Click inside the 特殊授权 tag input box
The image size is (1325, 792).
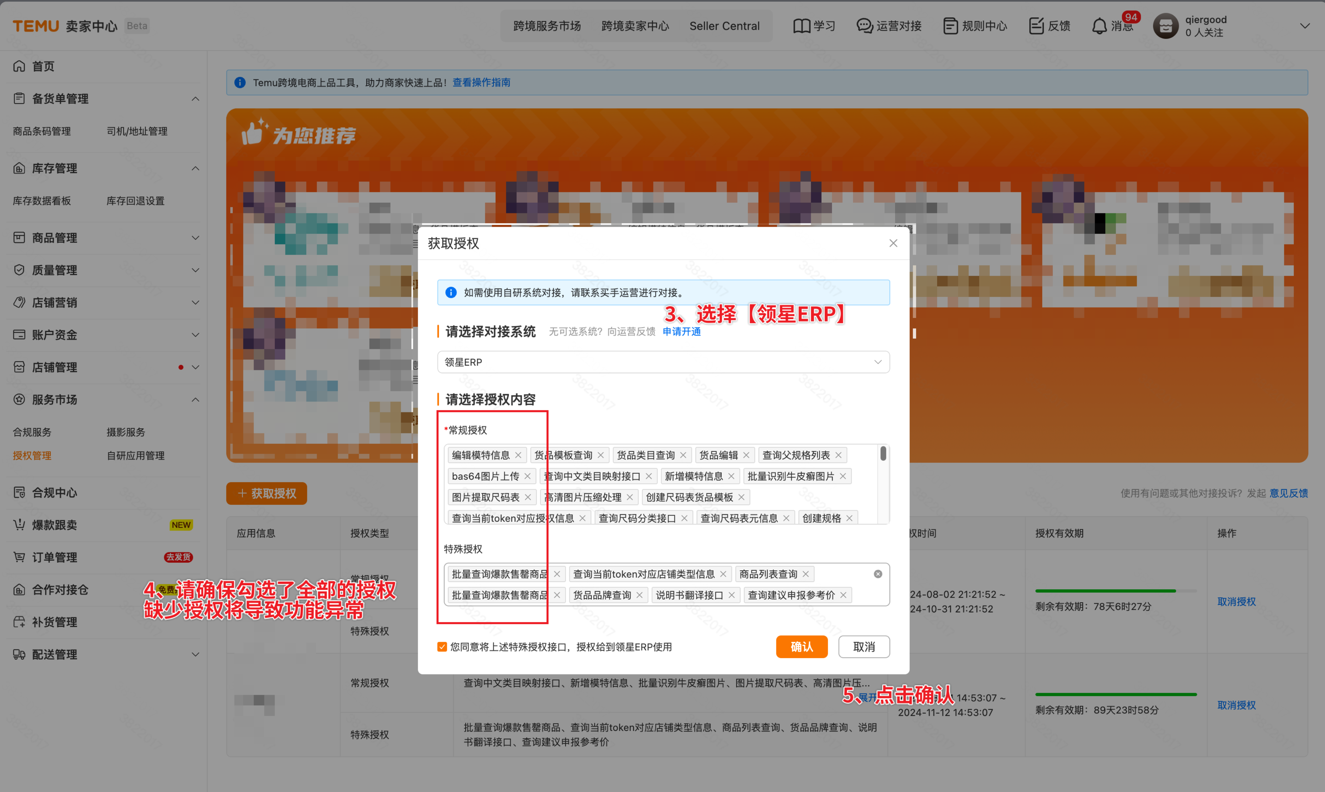click(667, 584)
